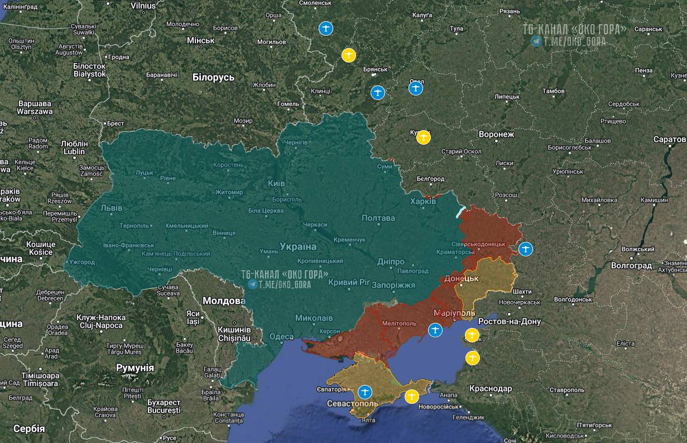Select blue airplane marker east of Klintsy
The height and width of the screenshot is (443, 687).
pos(378,92)
